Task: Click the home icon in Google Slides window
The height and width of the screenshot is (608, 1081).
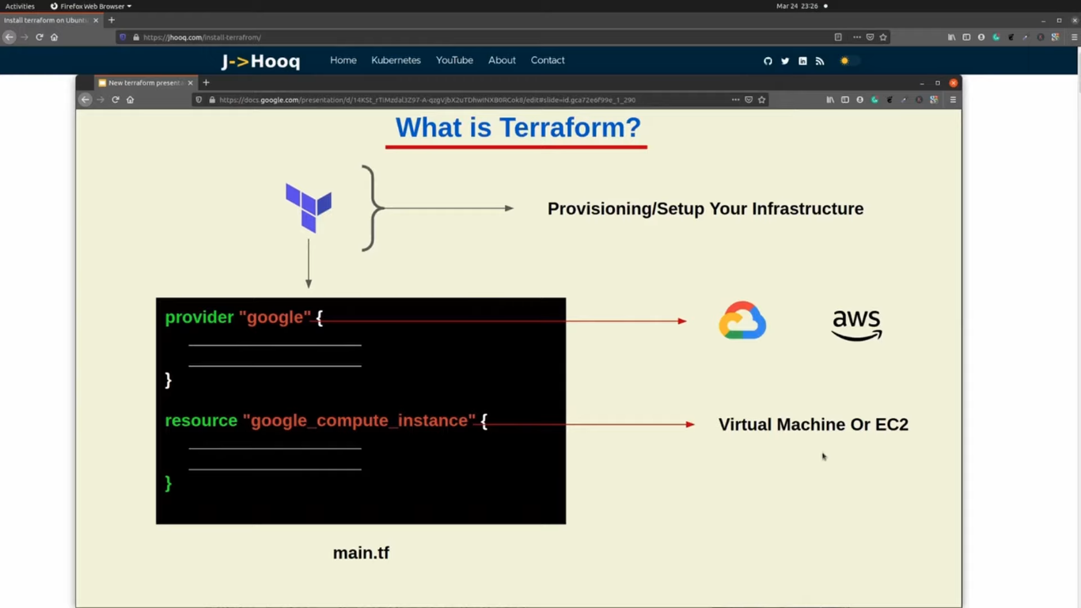Action: [x=131, y=100]
